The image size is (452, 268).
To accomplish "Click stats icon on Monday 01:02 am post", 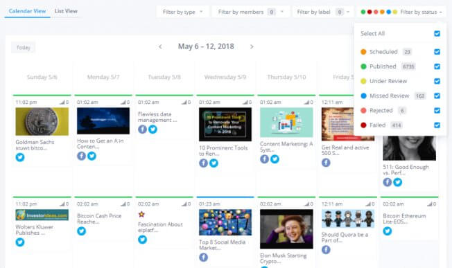I will pyautogui.click(x=123, y=102).
